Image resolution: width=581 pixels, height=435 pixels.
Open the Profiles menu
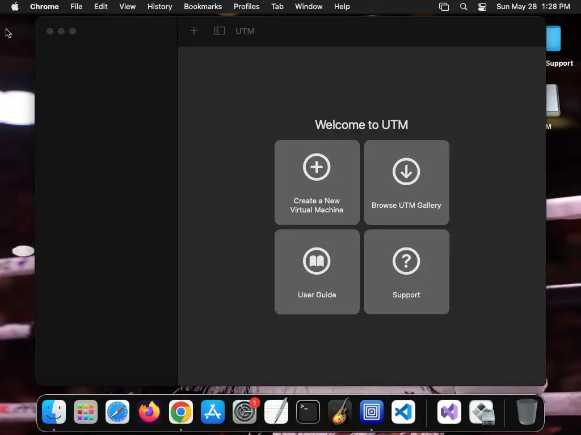coord(247,7)
